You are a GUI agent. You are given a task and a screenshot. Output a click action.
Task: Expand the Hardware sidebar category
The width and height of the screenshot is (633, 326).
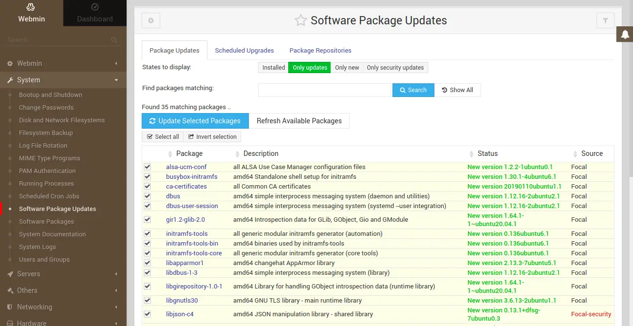coord(63,321)
